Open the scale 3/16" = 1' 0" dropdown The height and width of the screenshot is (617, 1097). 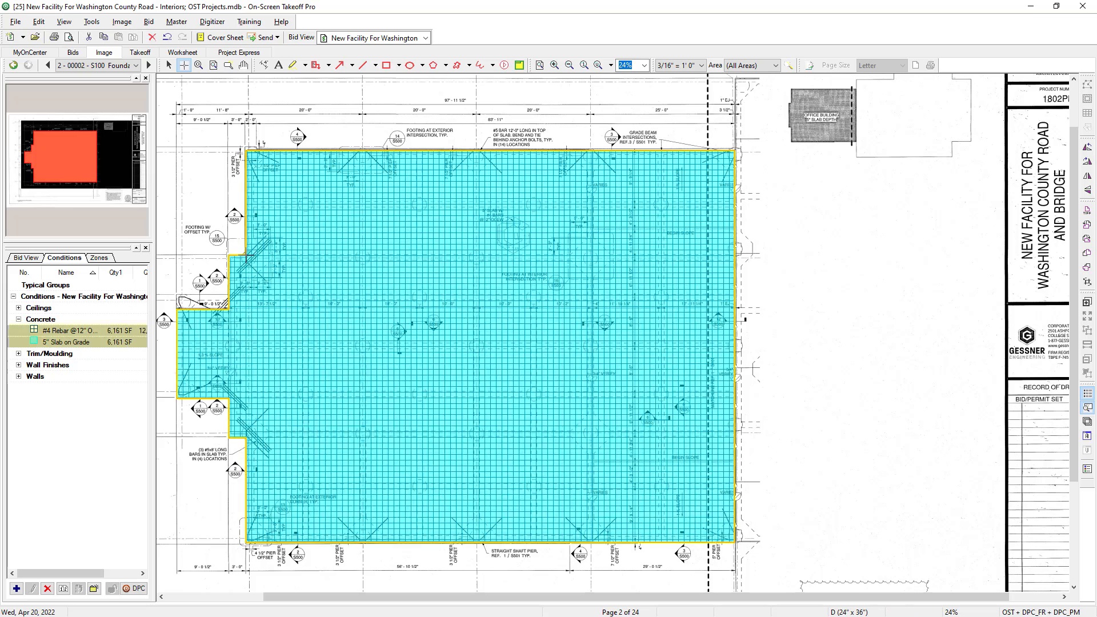(x=701, y=65)
